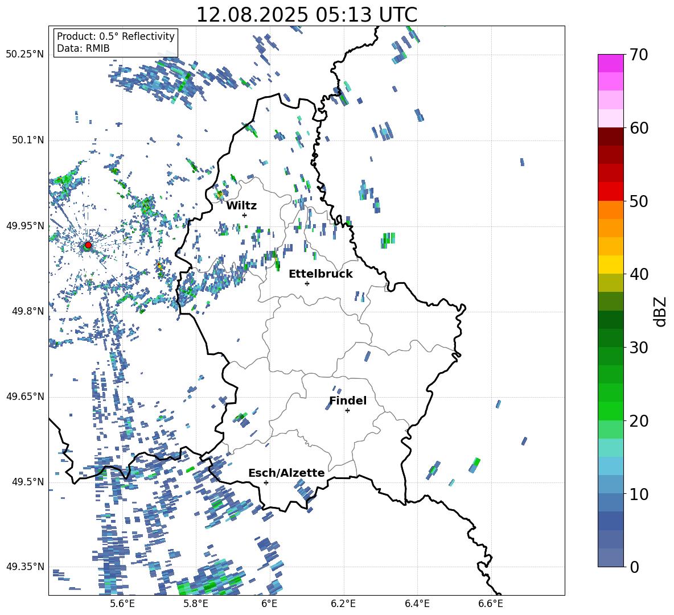This screenshot has height=615, width=674.
Task: Click the 6.6°E longitude label
Action: (491, 604)
